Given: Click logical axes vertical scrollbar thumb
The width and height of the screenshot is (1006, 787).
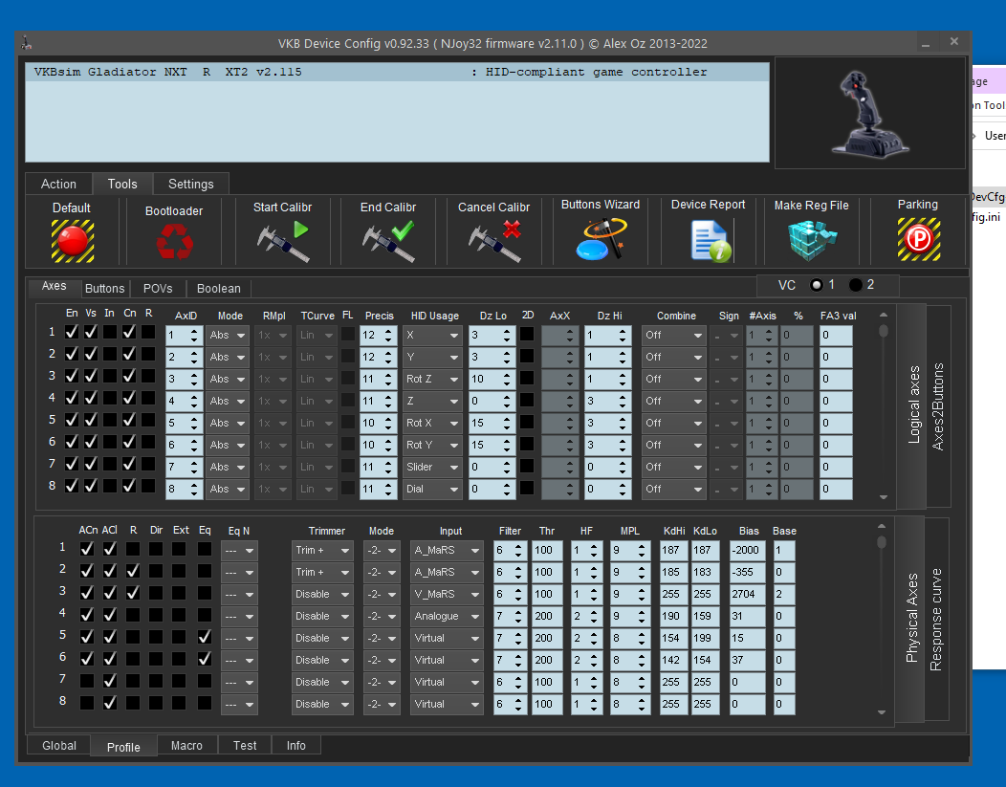Looking at the screenshot, I should point(884,330).
